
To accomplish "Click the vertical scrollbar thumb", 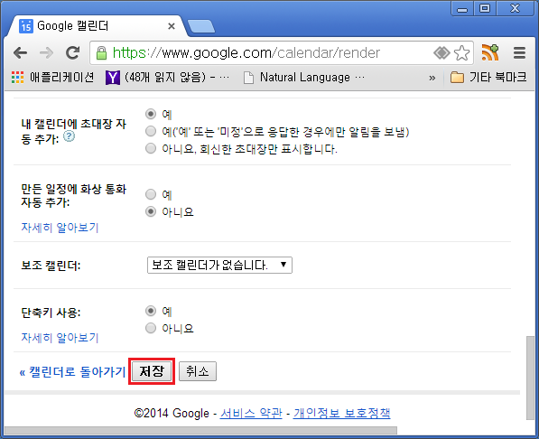I will click(x=530, y=378).
